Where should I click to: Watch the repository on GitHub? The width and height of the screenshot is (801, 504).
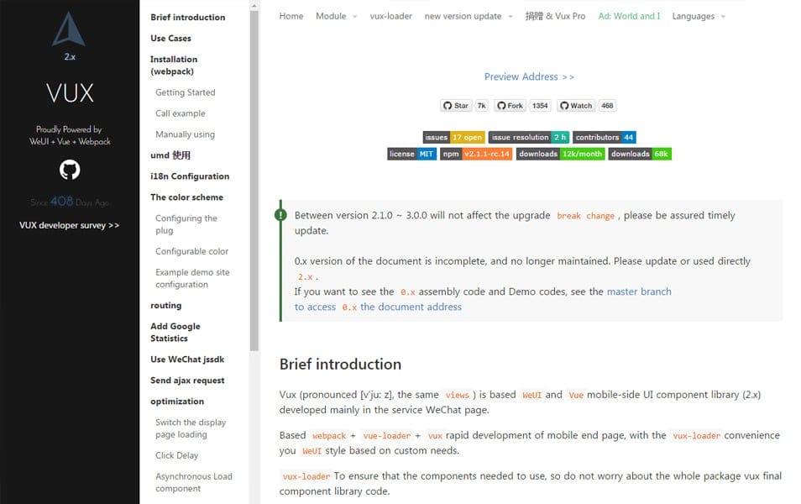pyautogui.click(x=576, y=105)
